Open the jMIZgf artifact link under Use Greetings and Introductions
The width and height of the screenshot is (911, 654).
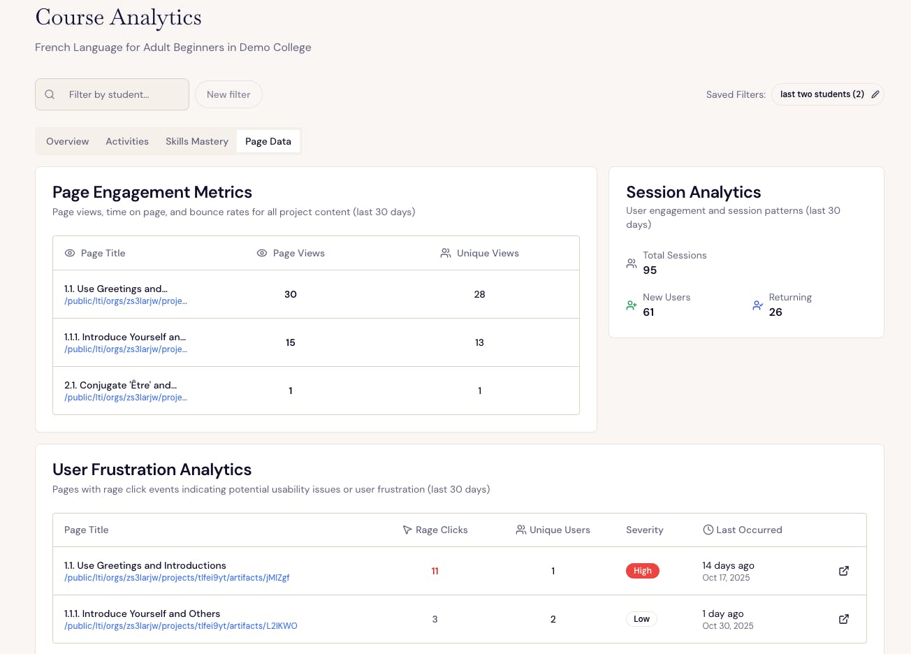[177, 578]
